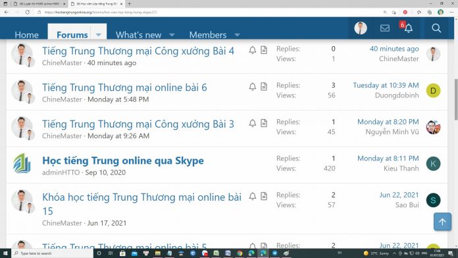The height and width of the screenshot is (258, 458).
Task: Click Sao Bui's dark S avatar
Action: pos(433,200)
